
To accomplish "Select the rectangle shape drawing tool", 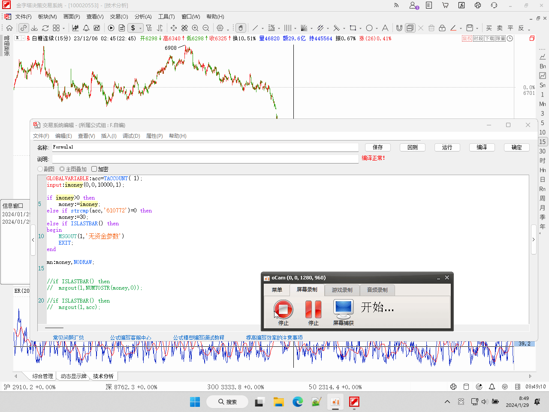I will point(353,28).
